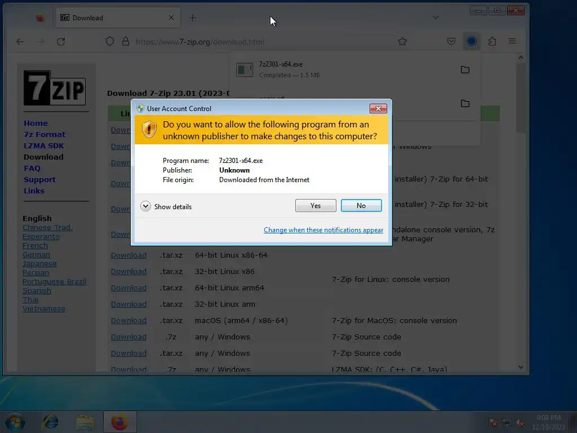Click the pinned Firefox icon beside the tab
Image resolution: width=577 pixels, height=433 pixels.
pos(40,17)
